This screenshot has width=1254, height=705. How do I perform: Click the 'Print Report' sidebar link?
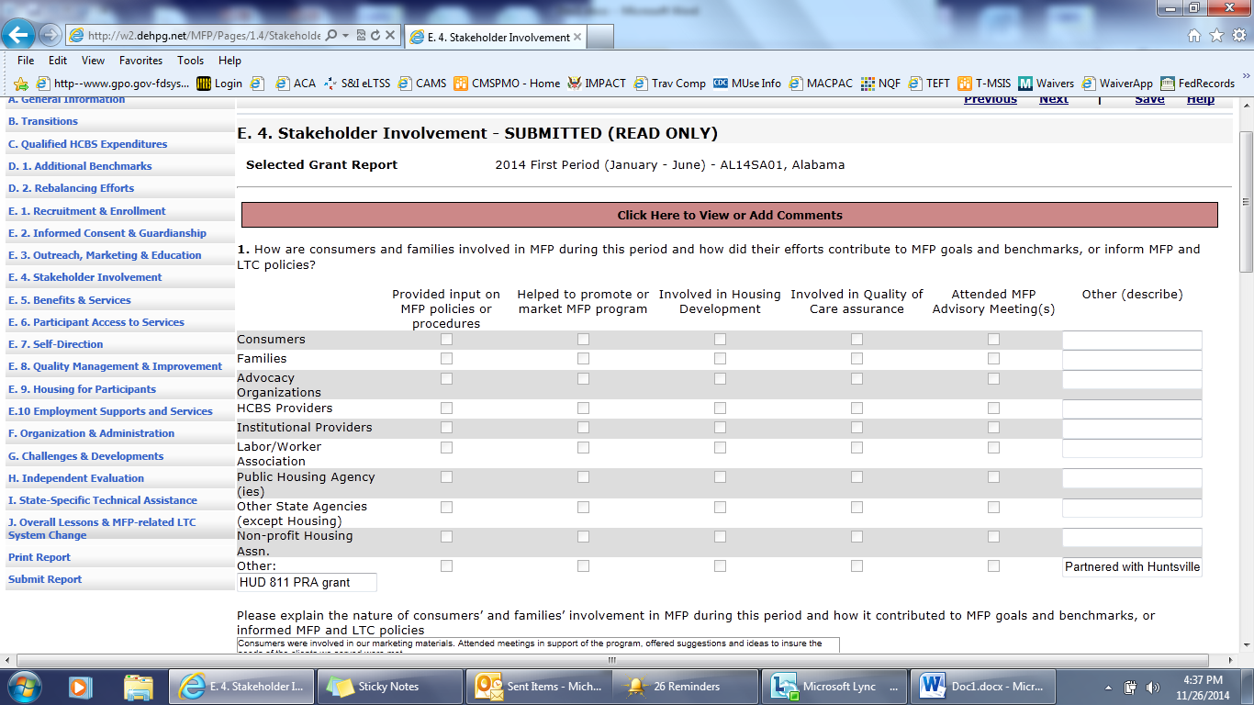click(39, 557)
